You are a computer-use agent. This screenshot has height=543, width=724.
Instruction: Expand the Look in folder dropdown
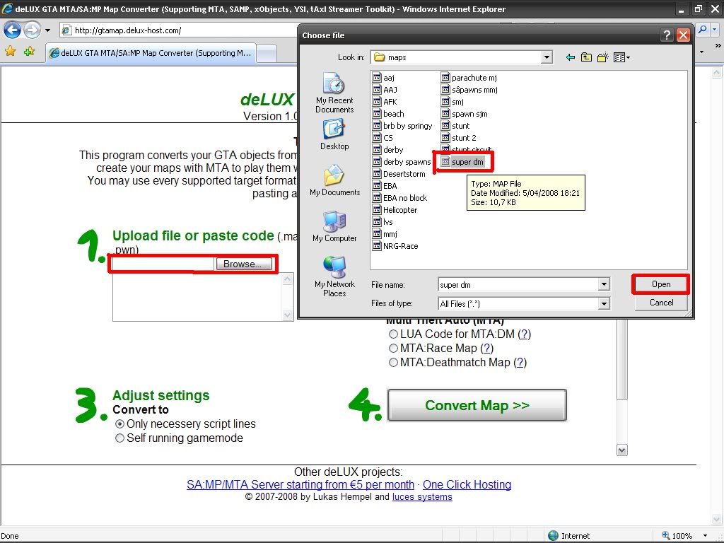click(547, 57)
